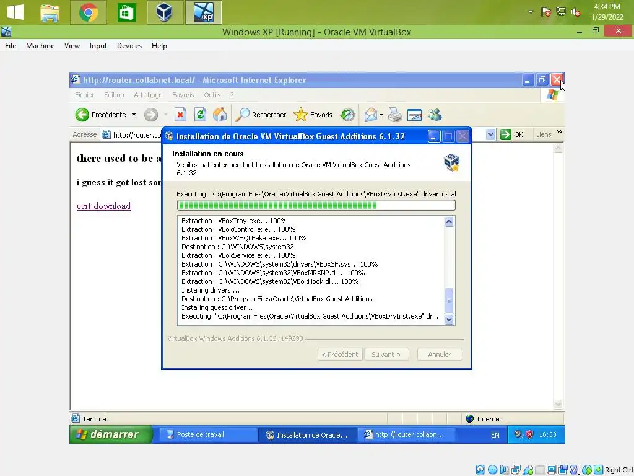This screenshot has width=634, height=476.
Task: Open the Outils menu in Internet Explorer
Action: (x=212, y=95)
